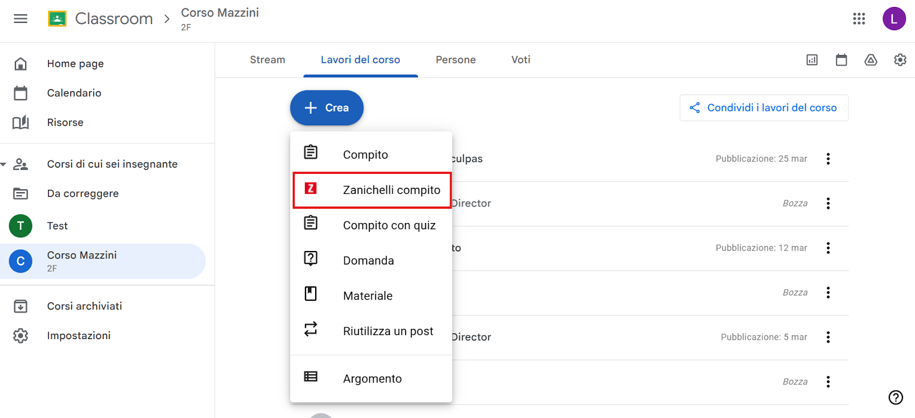Choose Compito con quiz menu entry
Screen dimensions: 915x418
click(x=371, y=225)
